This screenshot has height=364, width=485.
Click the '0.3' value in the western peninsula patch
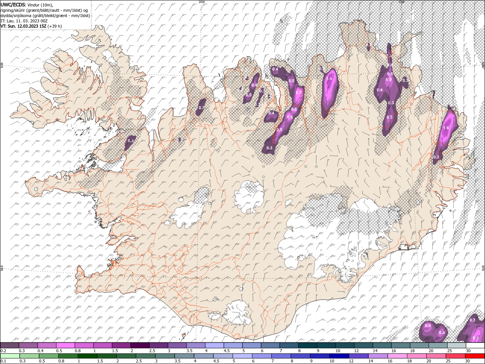(131, 141)
